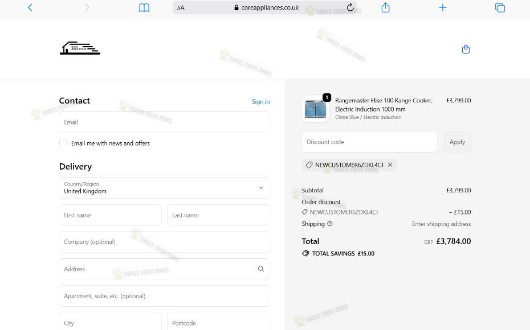Click the applied NEWCUSTOMER6ZDKL4CJ discount tag

coord(349,164)
